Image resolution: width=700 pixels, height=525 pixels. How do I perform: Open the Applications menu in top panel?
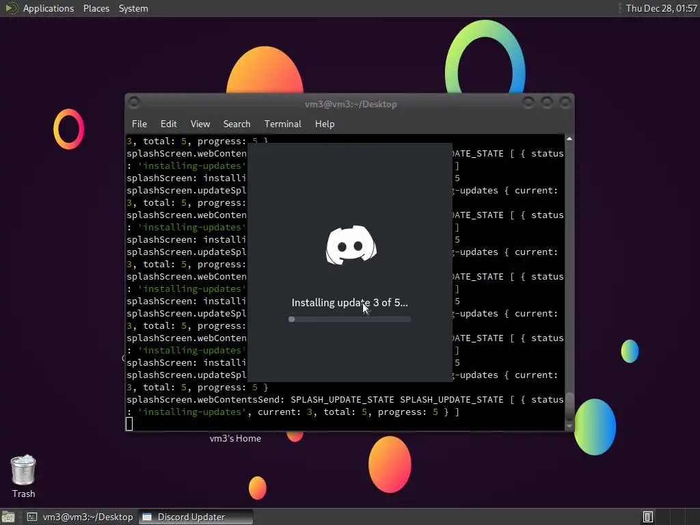tap(49, 8)
